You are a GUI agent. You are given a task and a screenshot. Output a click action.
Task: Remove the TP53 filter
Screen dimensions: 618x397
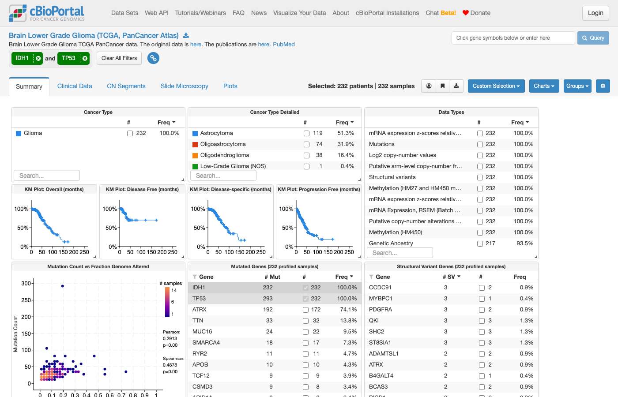(x=85, y=58)
